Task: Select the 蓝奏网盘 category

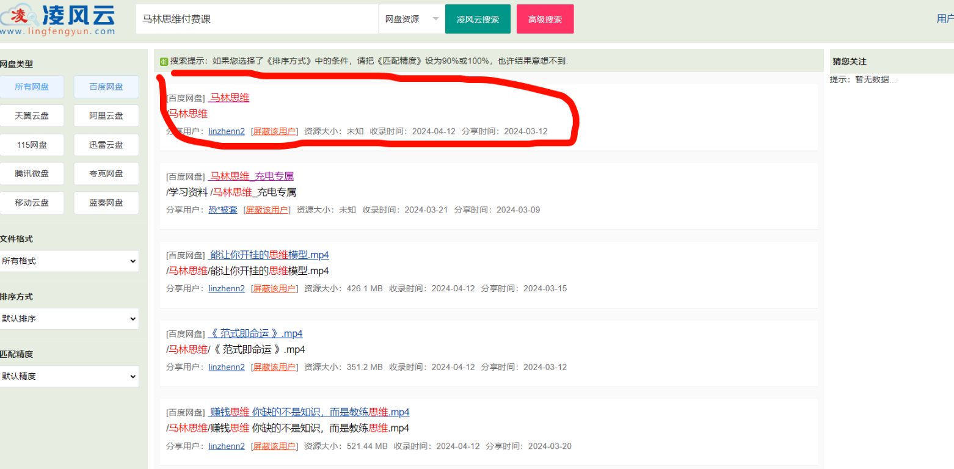Action: pyautogui.click(x=106, y=202)
